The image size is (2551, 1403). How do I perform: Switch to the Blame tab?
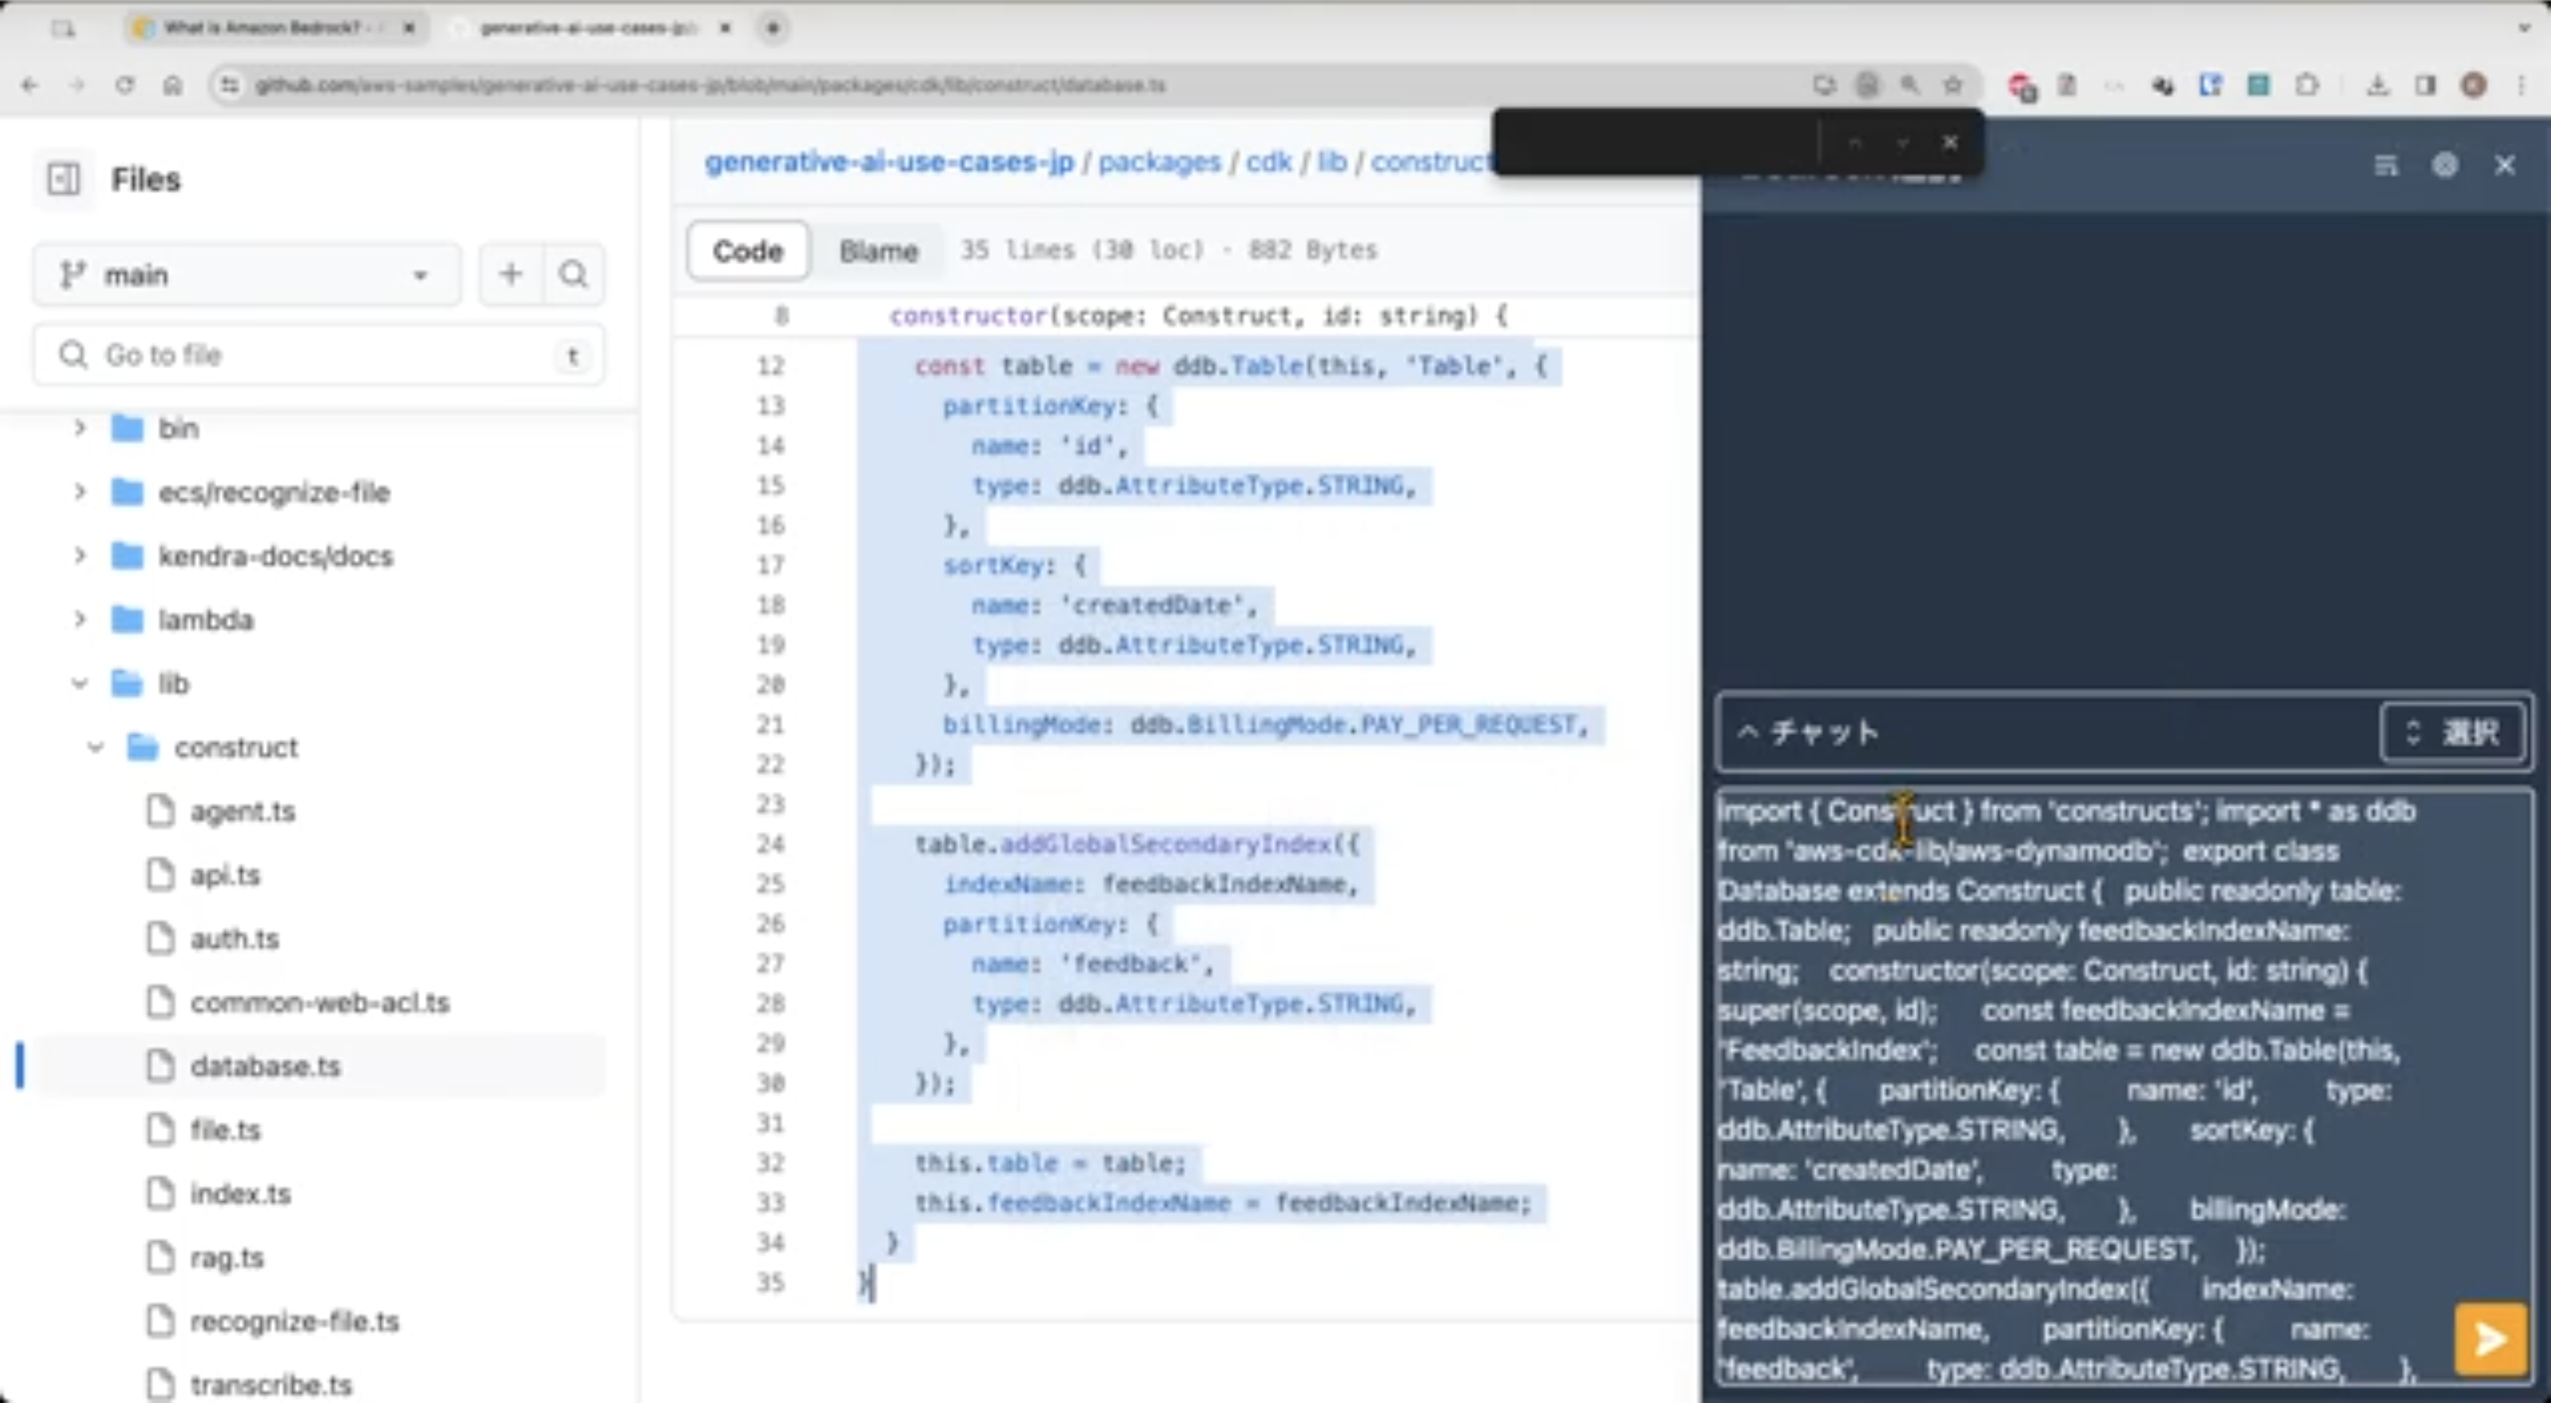tap(878, 251)
